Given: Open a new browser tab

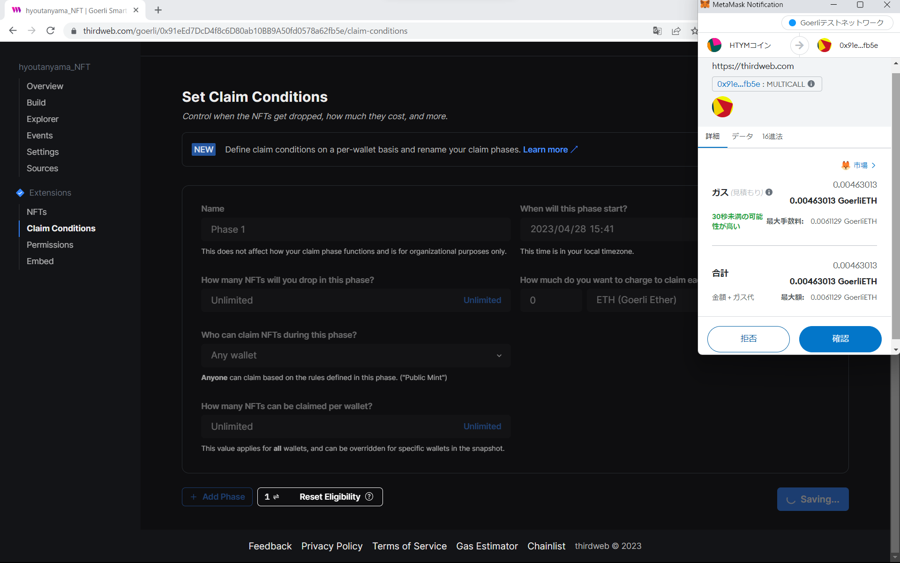Looking at the screenshot, I should pos(158,10).
